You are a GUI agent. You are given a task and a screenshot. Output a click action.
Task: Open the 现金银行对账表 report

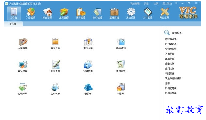pyautogui.click(x=173, y=78)
